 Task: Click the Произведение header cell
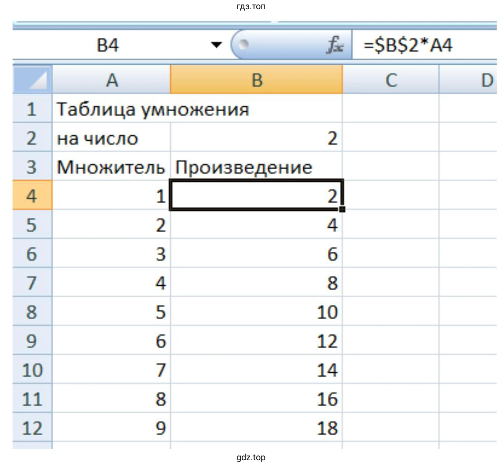pyautogui.click(x=256, y=167)
